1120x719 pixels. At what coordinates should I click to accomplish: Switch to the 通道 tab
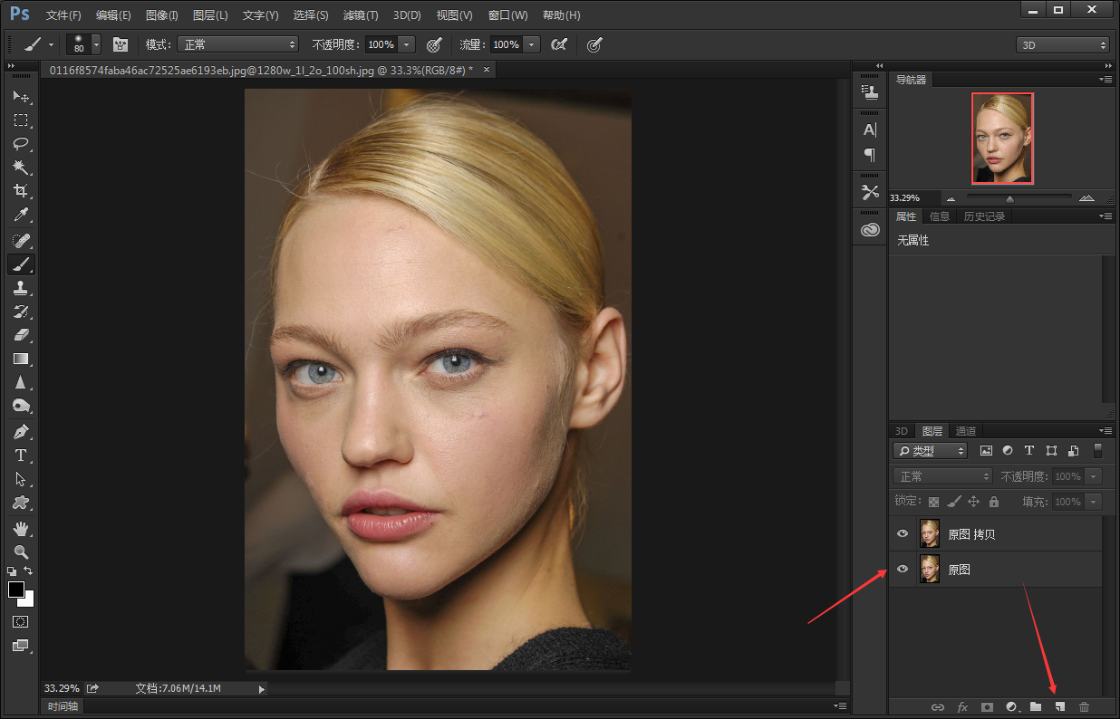[966, 431]
